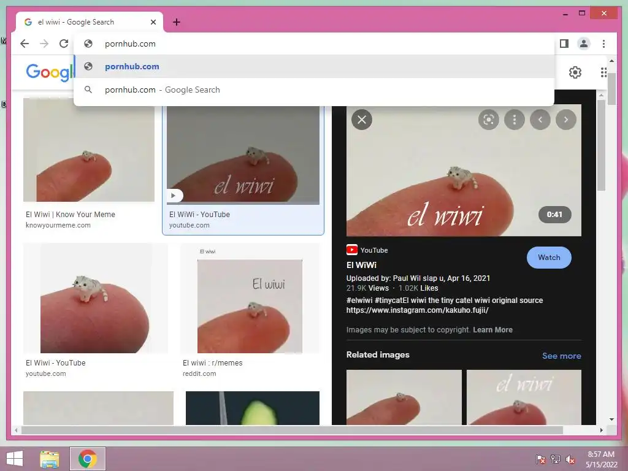Open preview panel more options menu
The width and height of the screenshot is (628, 471).
(515, 120)
